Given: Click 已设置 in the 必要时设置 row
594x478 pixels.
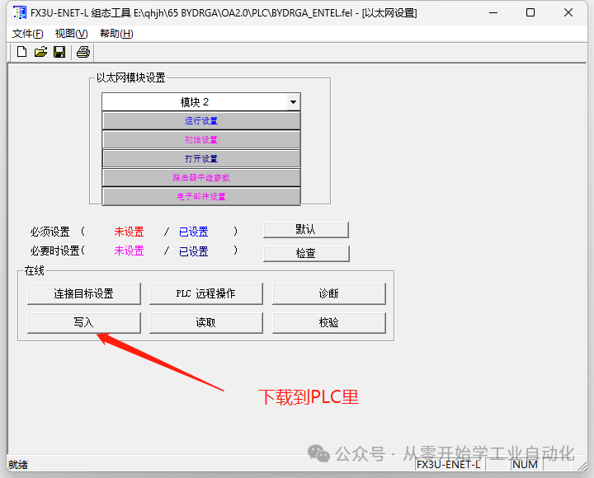Looking at the screenshot, I should 194,251.
